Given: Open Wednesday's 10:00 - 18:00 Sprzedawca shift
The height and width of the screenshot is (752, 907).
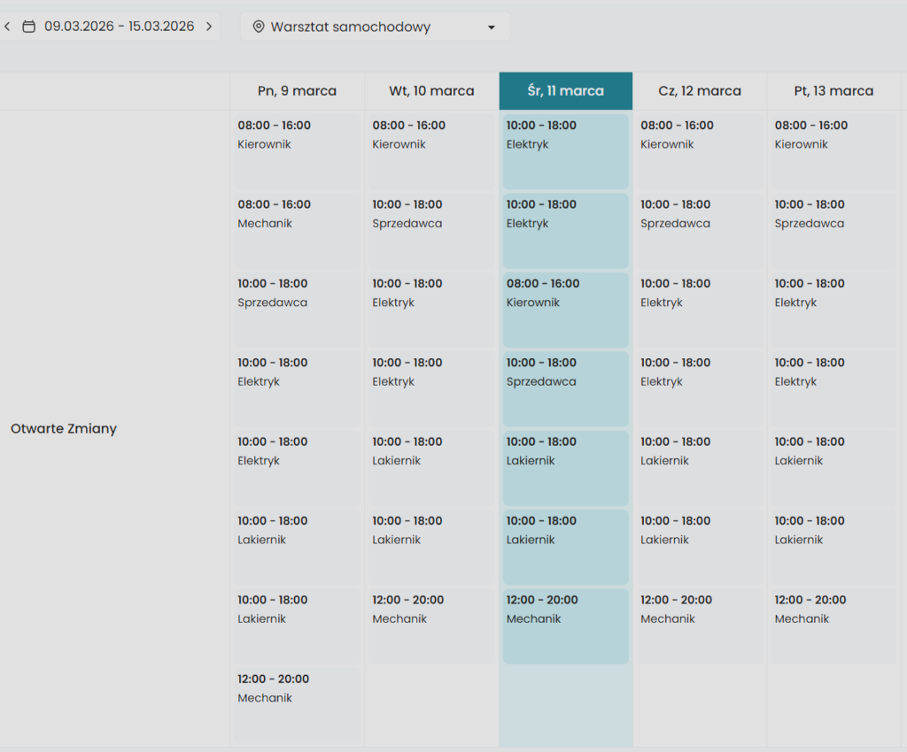Looking at the screenshot, I should pos(565,388).
